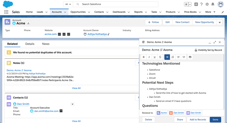227x123 pixels.
Task: Switch to the News tab
Action: pyautogui.click(x=46, y=44)
